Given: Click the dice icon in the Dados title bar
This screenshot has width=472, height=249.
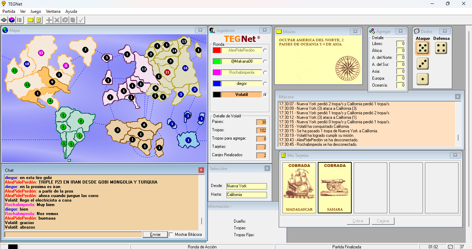Looking at the screenshot, I should point(417,31).
